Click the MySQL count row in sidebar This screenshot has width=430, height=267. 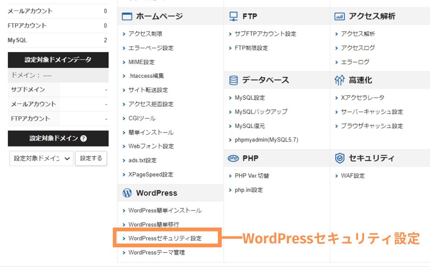pos(58,40)
